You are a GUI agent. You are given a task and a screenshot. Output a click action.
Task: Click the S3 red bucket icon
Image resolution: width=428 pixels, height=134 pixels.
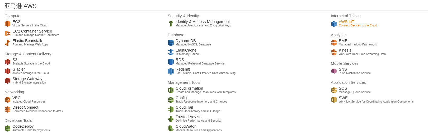pos(8,62)
